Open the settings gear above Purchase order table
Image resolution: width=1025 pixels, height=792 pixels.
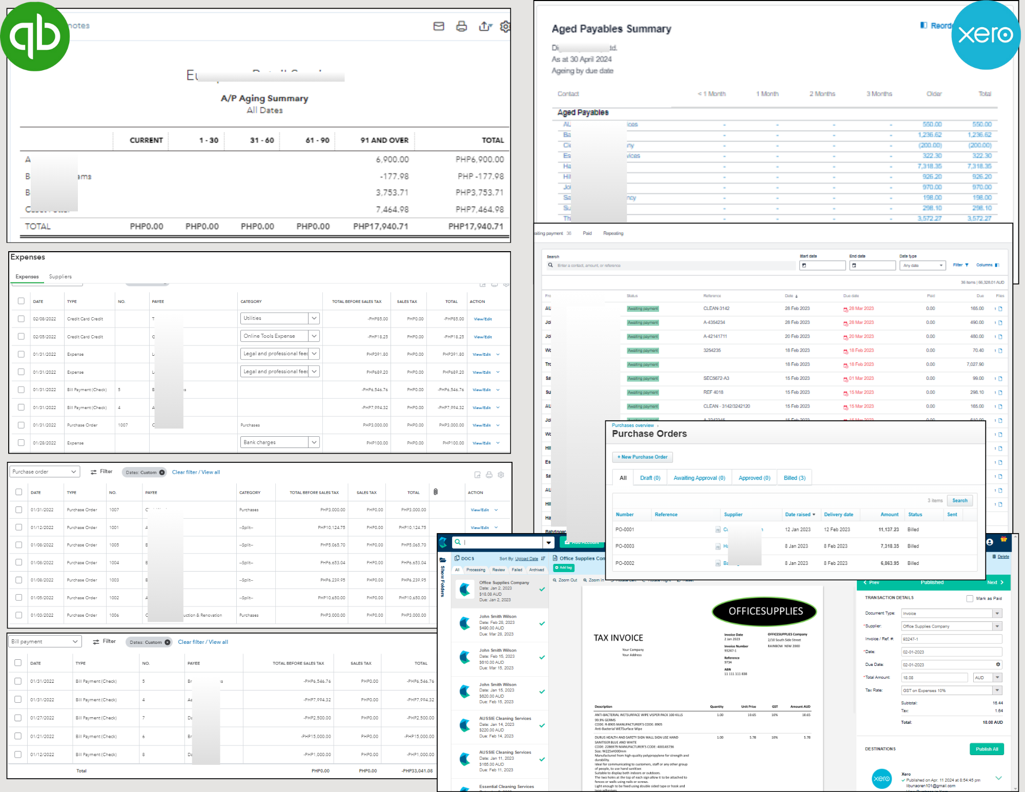click(501, 475)
